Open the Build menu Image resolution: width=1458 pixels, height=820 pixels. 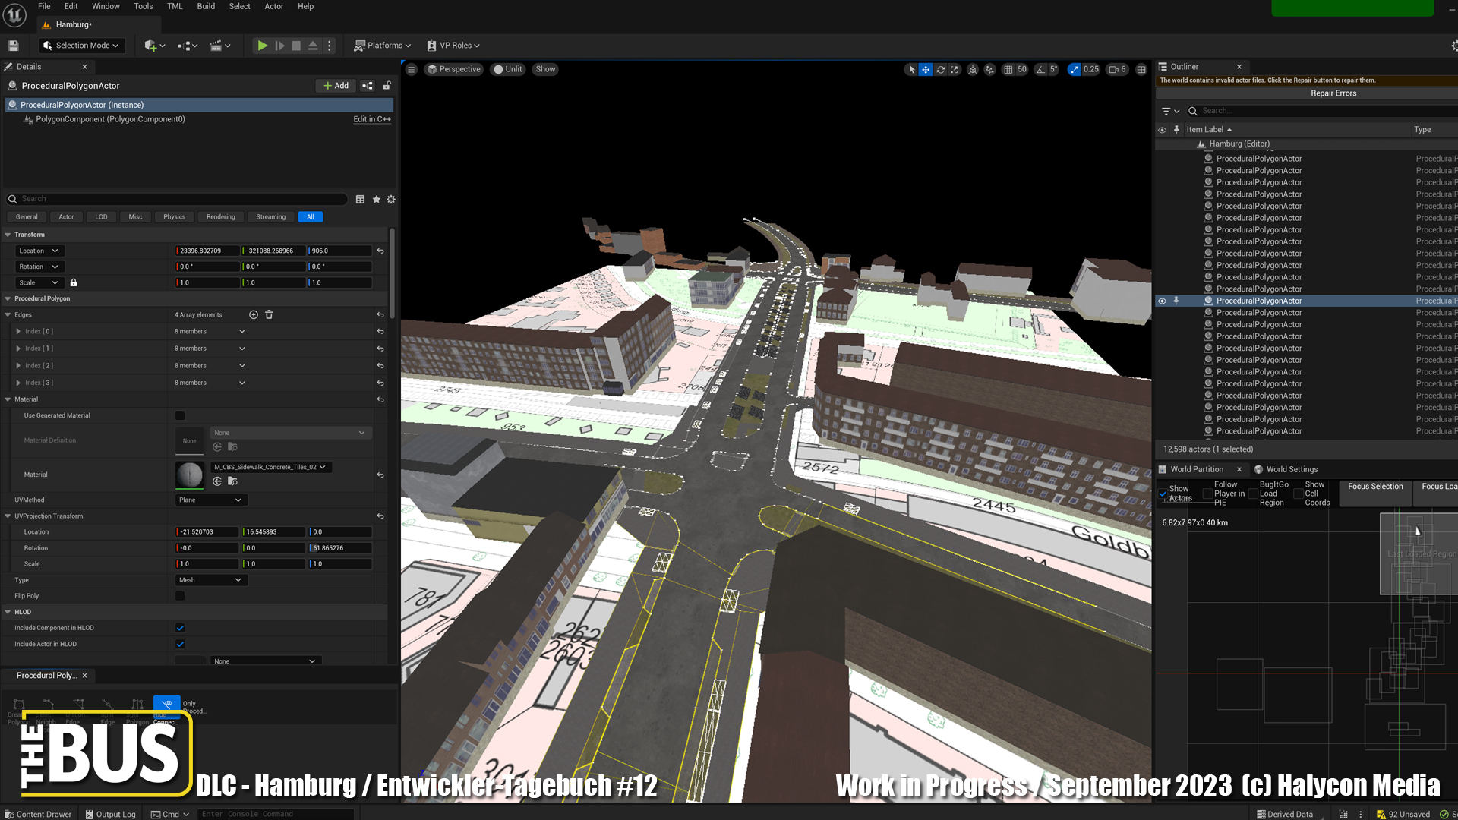pos(206,6)
